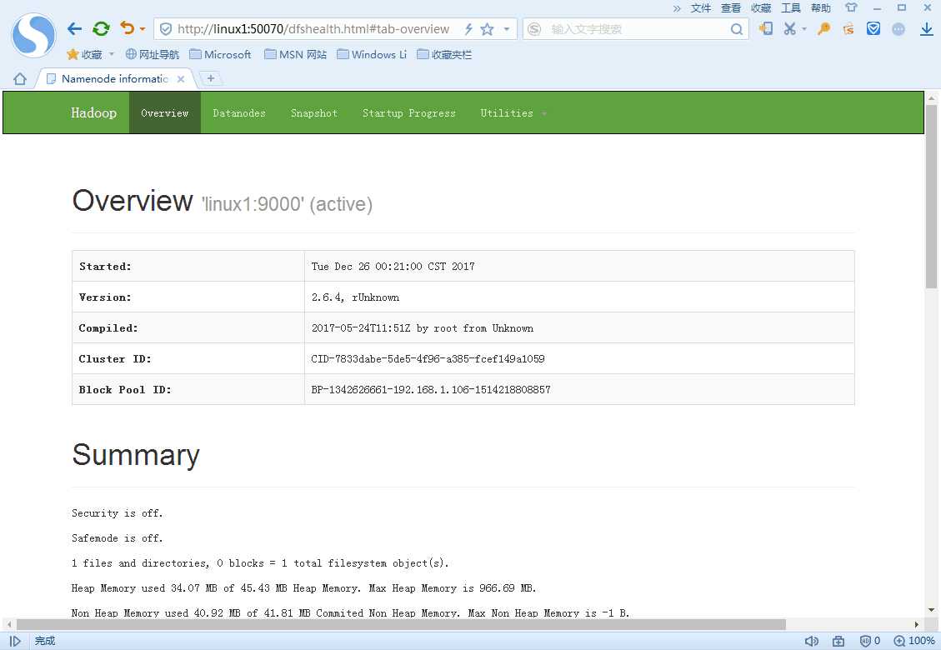The height and width of the screenshot is (650, 941).
Task: Switch to the Overview nav tab
Action: coord(165,112)
